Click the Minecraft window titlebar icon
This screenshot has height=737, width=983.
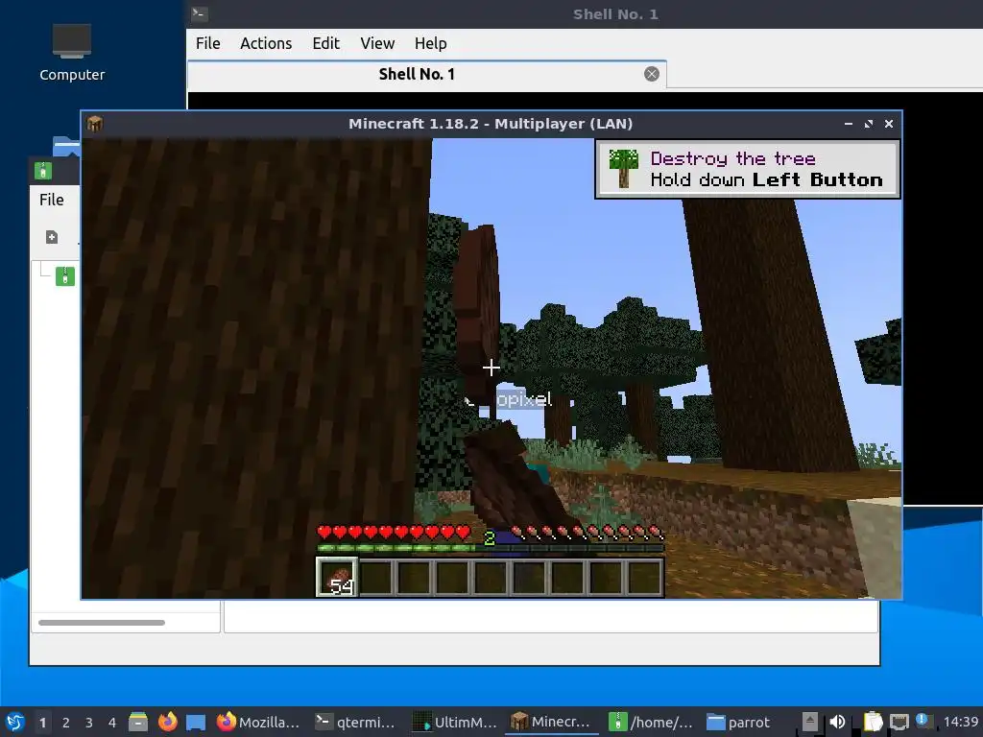pyautogui.click(x=95, y=124)
